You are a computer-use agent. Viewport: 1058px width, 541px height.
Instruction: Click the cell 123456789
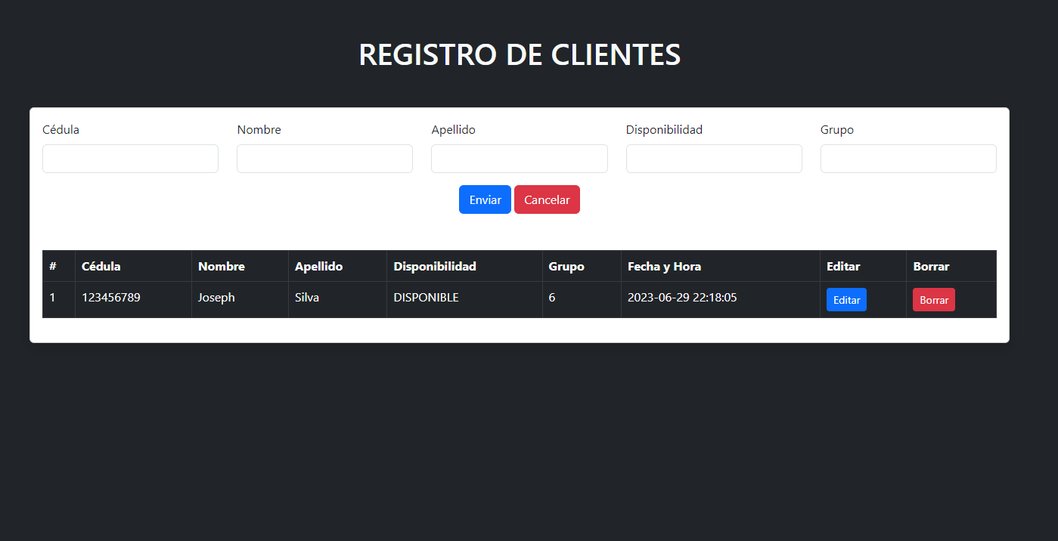(x=134, y=300)
